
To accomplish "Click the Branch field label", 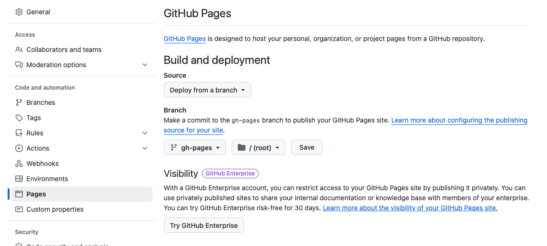I will pyautogui.click(x=175, y=110).
